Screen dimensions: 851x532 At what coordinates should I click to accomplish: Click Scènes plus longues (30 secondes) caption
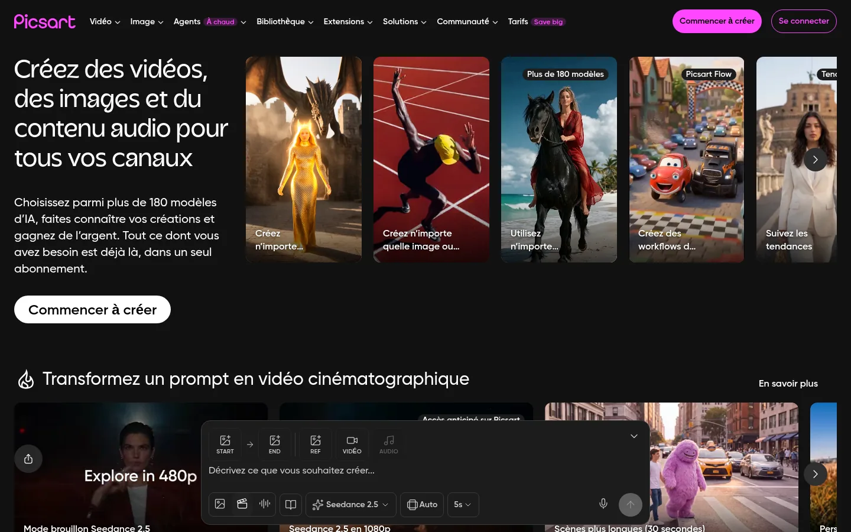(x=629, y=528)
